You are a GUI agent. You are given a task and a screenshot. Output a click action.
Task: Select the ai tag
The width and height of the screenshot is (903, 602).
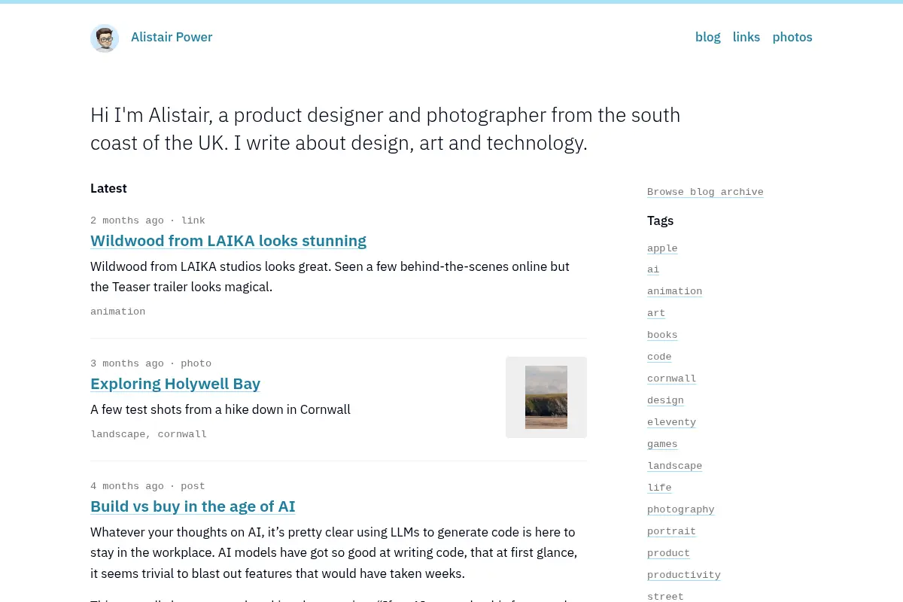[653, 269]
